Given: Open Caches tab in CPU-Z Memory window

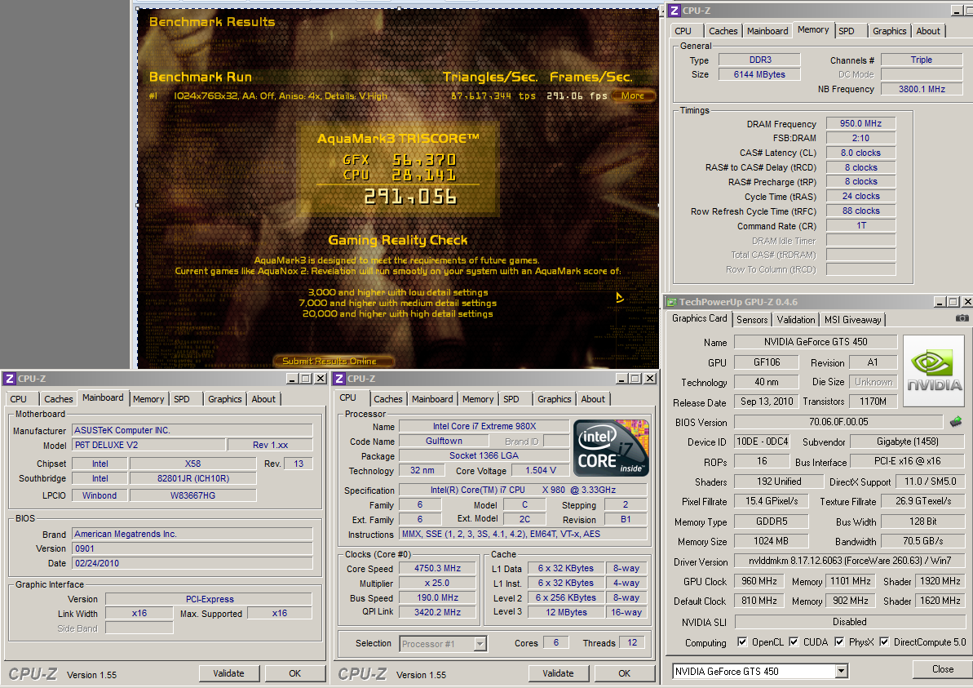Looking at the screenshot, I should coord(723,31).
